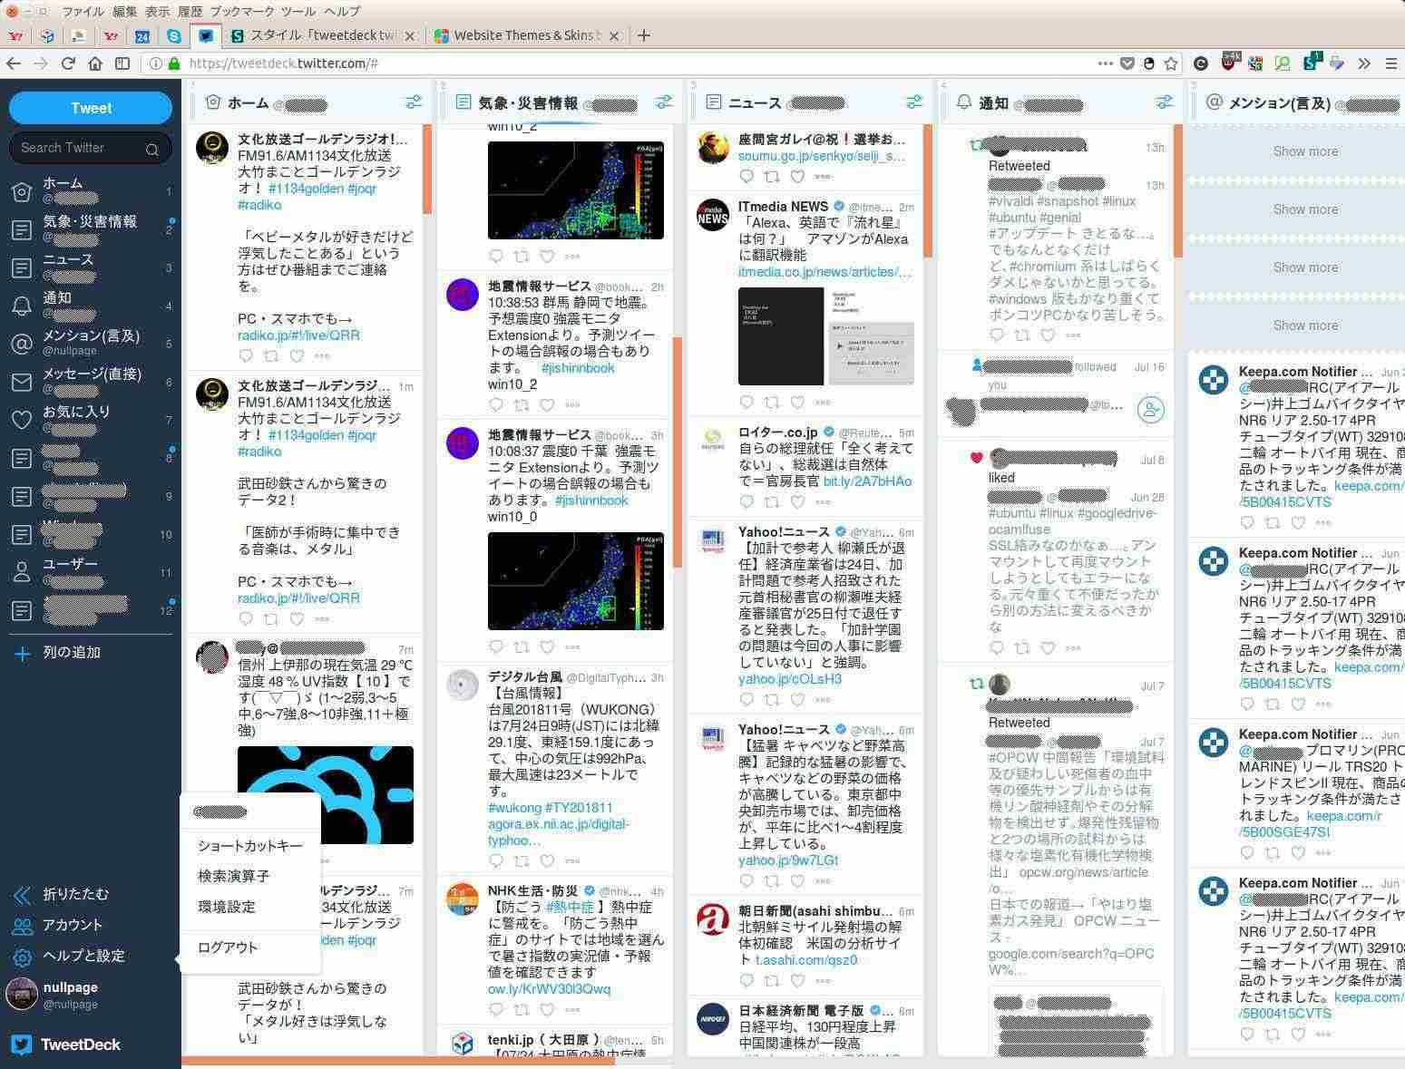The width and height of the screenshot is (1405, 1069).
Task: Open アカウント accounts panel
Action: (x=58, y=926)
